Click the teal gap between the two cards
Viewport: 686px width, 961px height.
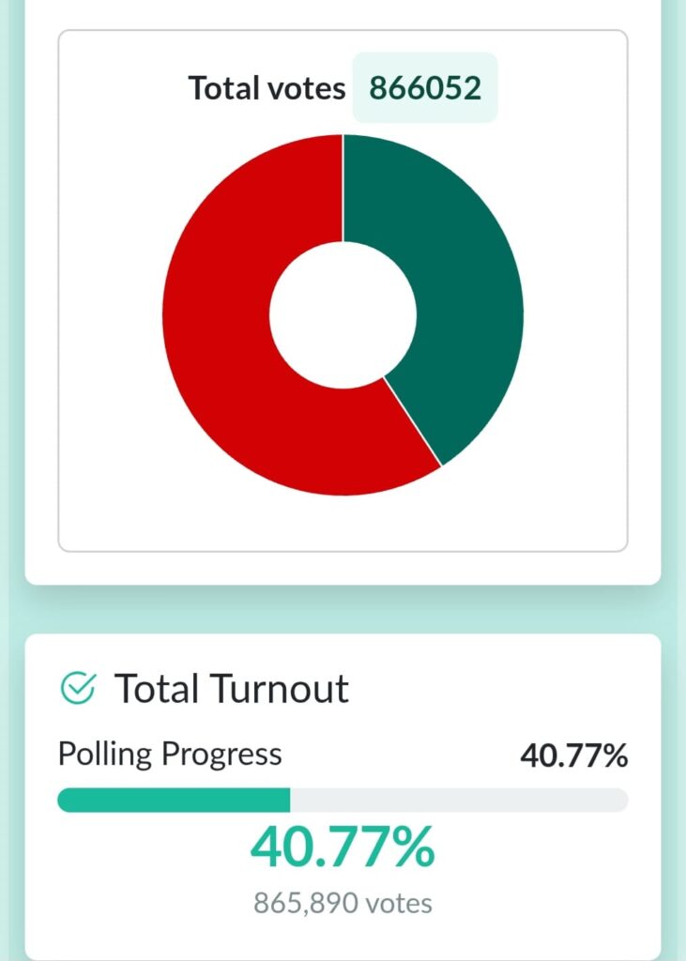coord(343,609)
